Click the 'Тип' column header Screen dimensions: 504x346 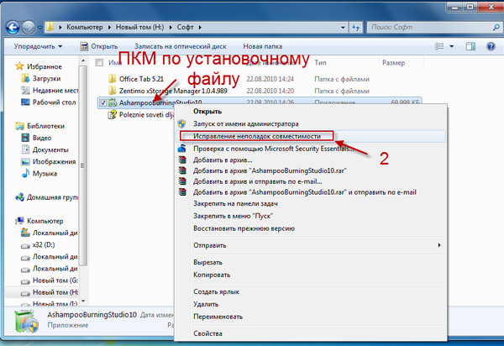pyautogui.click(x=320, y=62)
